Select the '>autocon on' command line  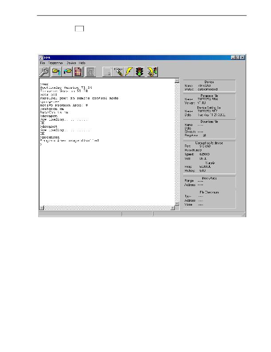(52, 109)
